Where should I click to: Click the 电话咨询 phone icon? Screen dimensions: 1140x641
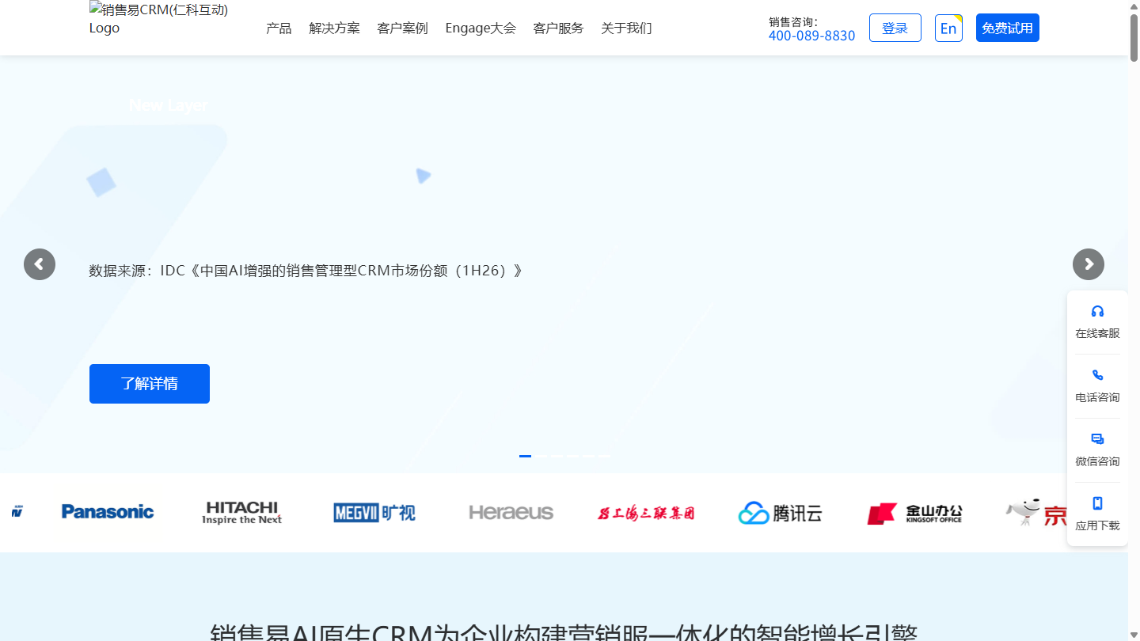click(x=1097, y=375)
